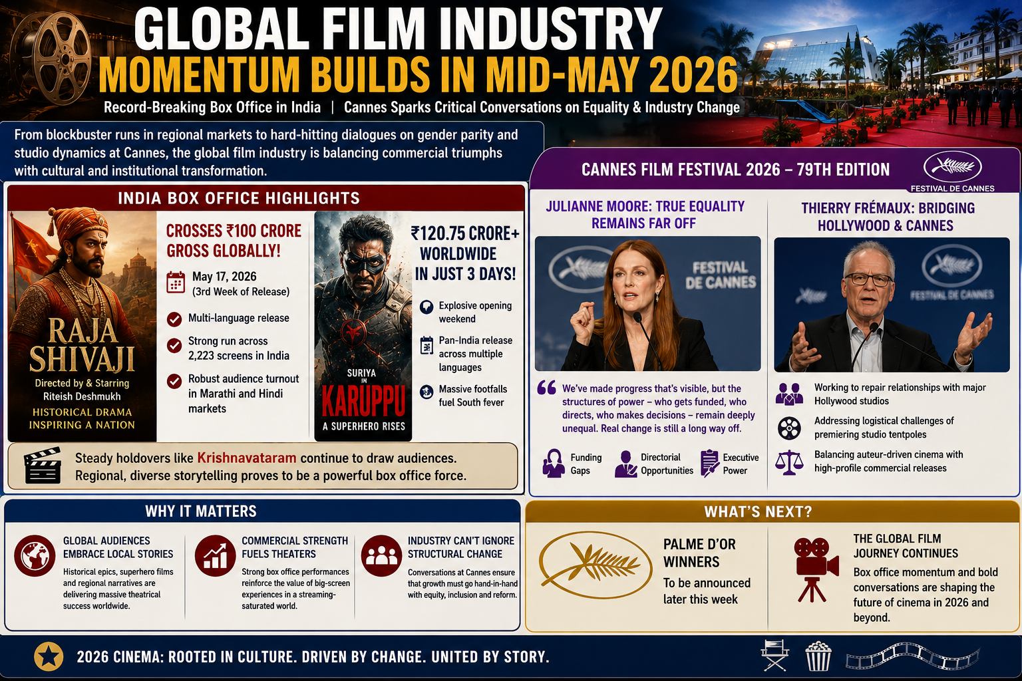Screen dimensions: 1022x681
Task: Click the Karuppu superhero movie poster
Action: click(363, 326)
